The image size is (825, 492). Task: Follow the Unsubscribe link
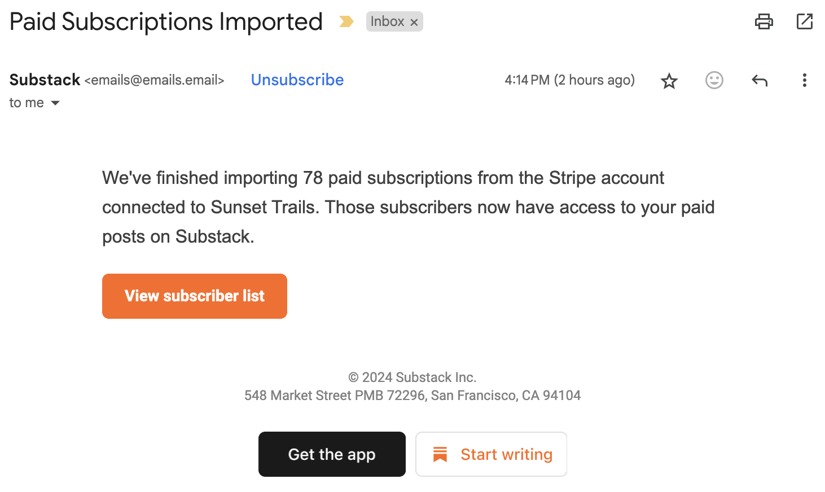tap(297, 80)
